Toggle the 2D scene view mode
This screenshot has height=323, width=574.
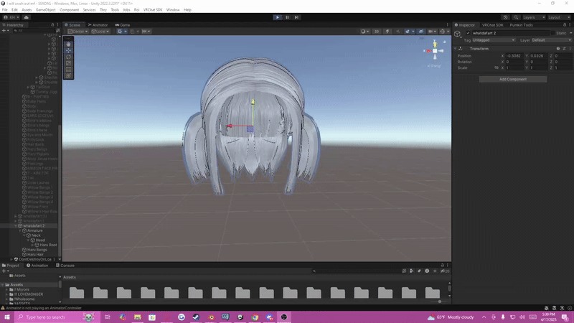(x=376, y=32)
